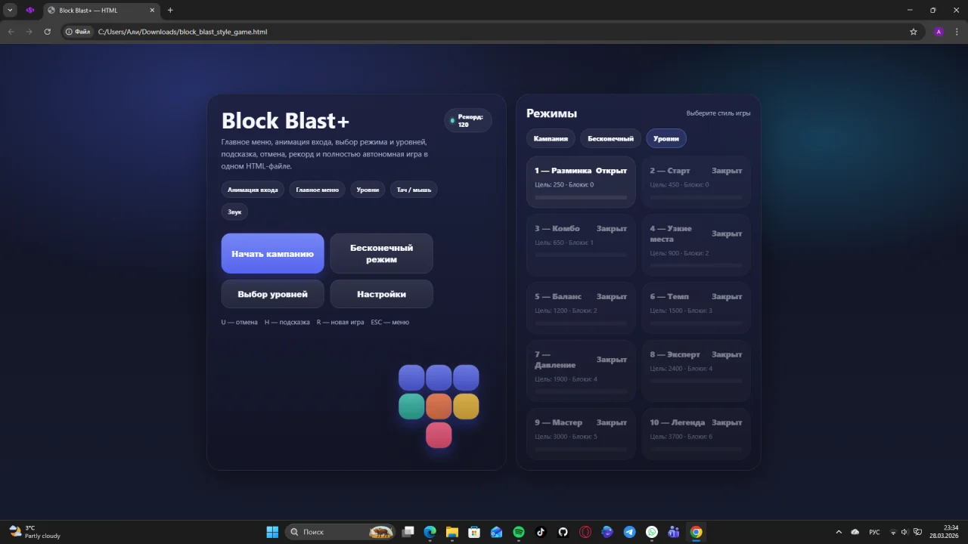Screen dimensions: 968x544
Task: Click the Тач / мышь feature chip
Action: [x=414, y=190]
